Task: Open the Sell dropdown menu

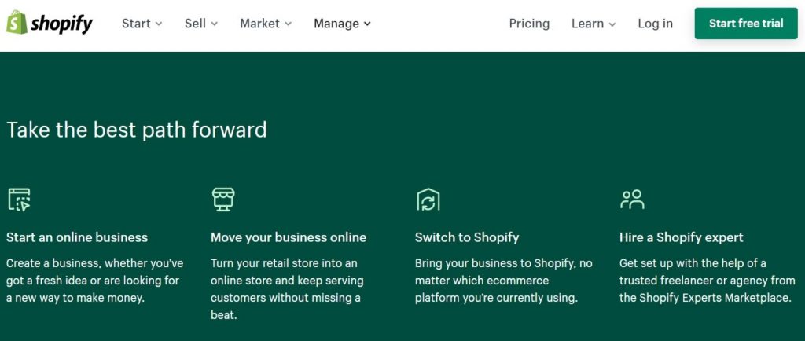Action: tap(201, 24)
